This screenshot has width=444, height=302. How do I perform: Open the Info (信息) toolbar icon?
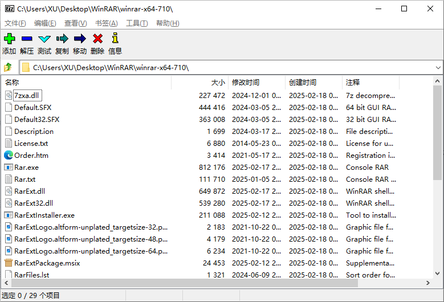click(x=115, y=38)
